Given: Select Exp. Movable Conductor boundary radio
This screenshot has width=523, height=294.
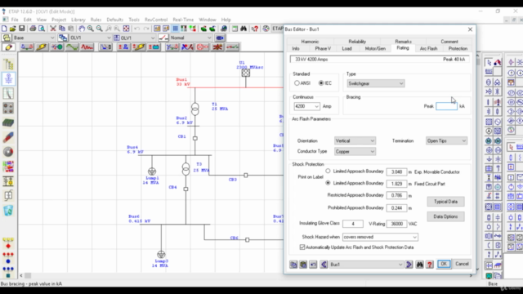Looking at the screenshot, I should point(328,171).
